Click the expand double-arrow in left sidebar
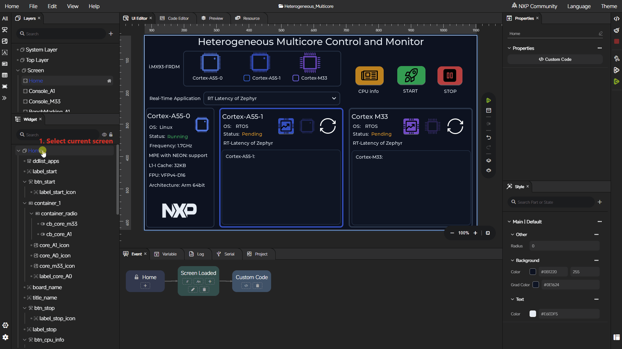622x349 pixels. coord(5,98)
